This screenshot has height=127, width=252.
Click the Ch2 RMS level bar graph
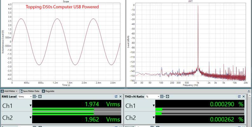(x=77, y=113)
